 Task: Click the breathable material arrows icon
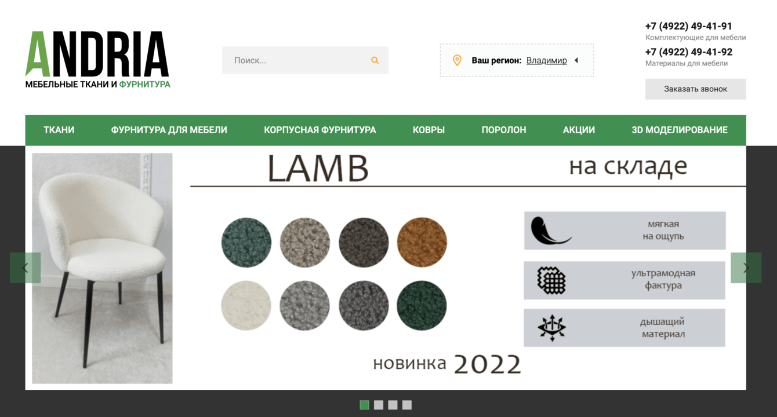(551, 328)
